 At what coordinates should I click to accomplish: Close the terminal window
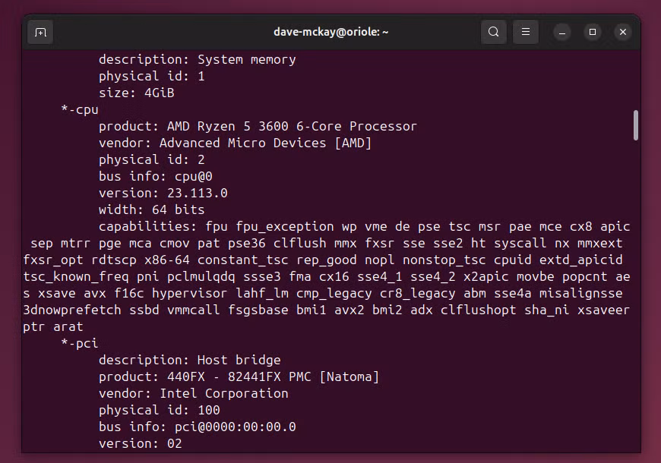623,32
